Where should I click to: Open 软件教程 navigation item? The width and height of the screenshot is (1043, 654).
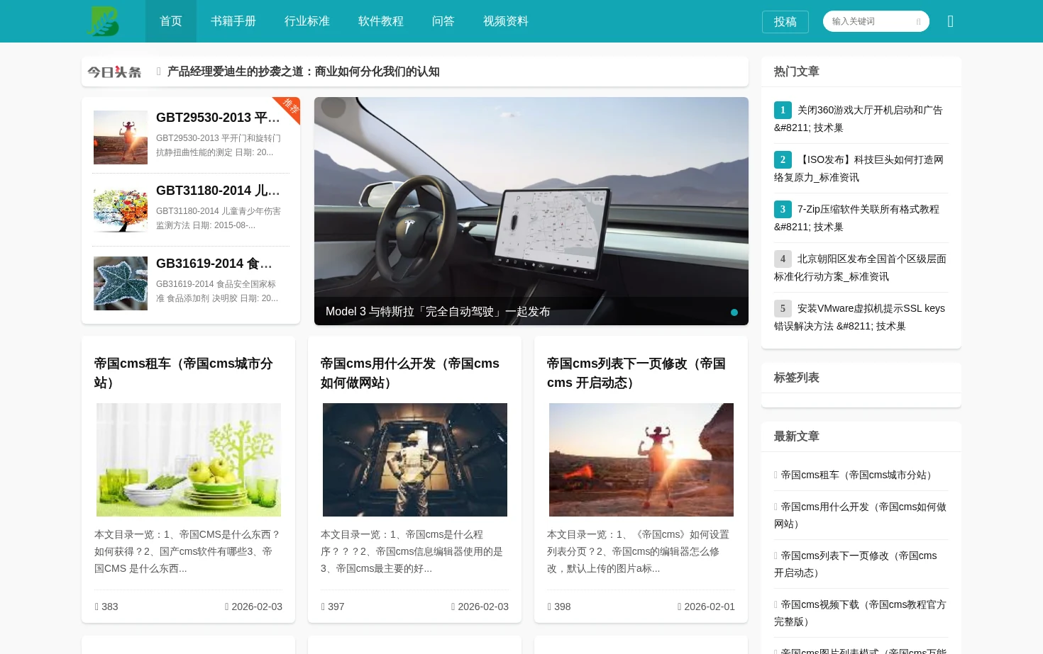coord(381,21)
